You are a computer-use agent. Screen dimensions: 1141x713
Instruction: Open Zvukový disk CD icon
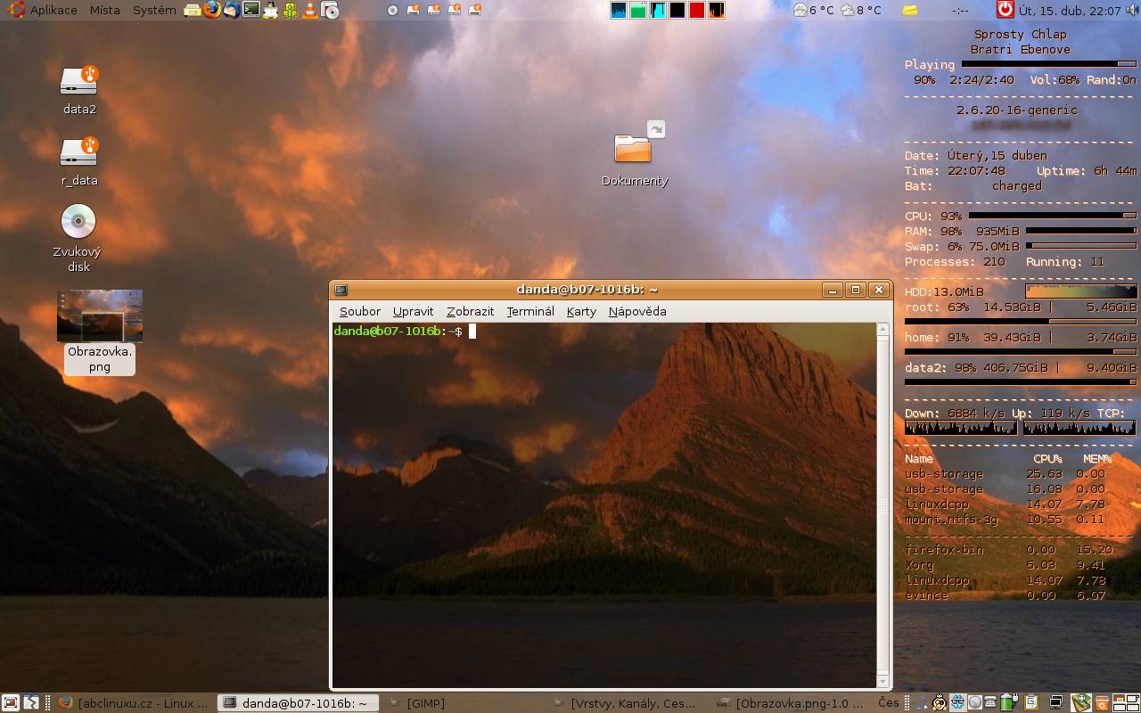[78, 222]
